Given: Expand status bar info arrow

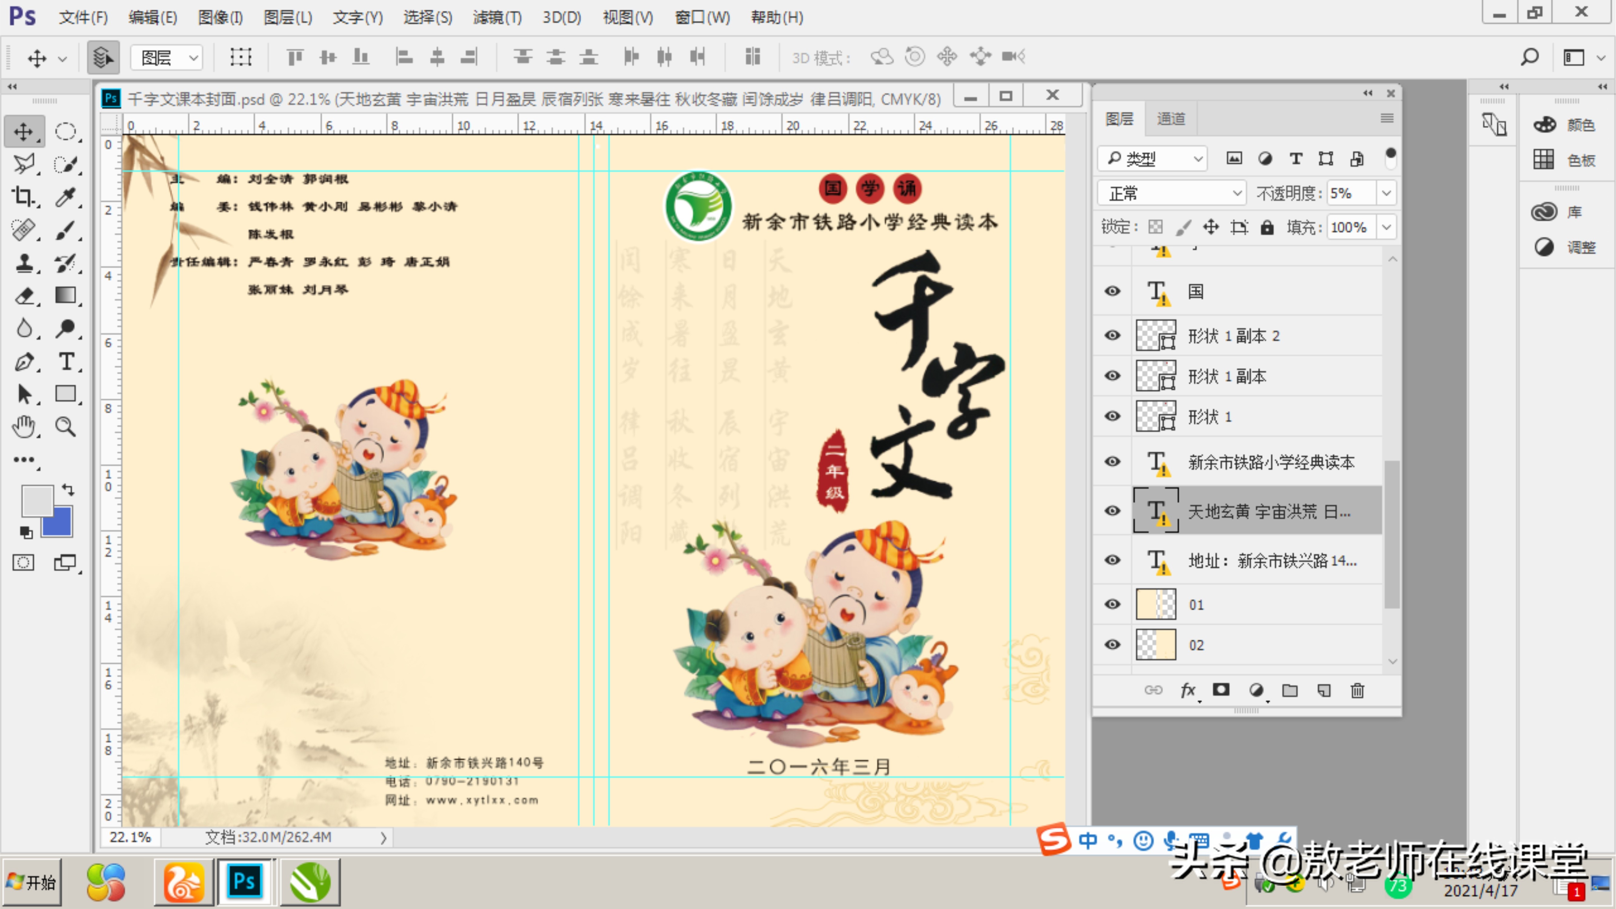Looking at the screenshot, I should point(383,837).
